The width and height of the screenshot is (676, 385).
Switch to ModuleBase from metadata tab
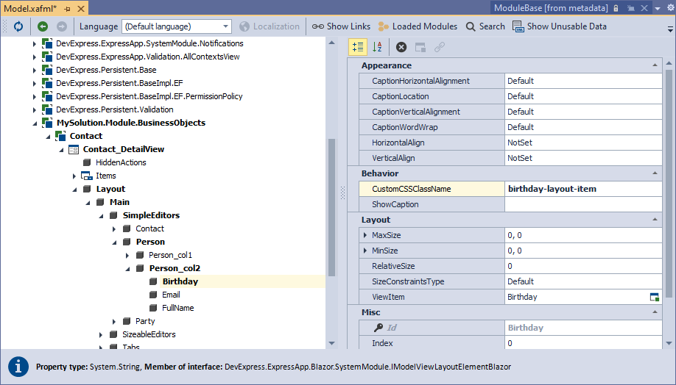click(x=552, y=8)
